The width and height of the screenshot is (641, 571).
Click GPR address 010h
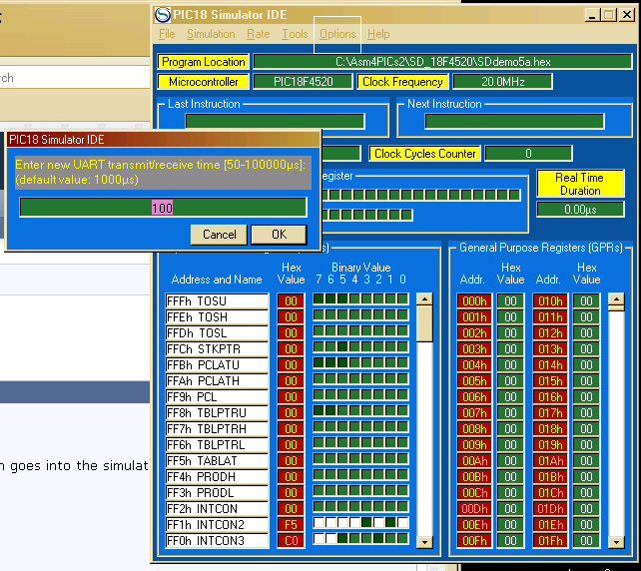click(550, 300)
